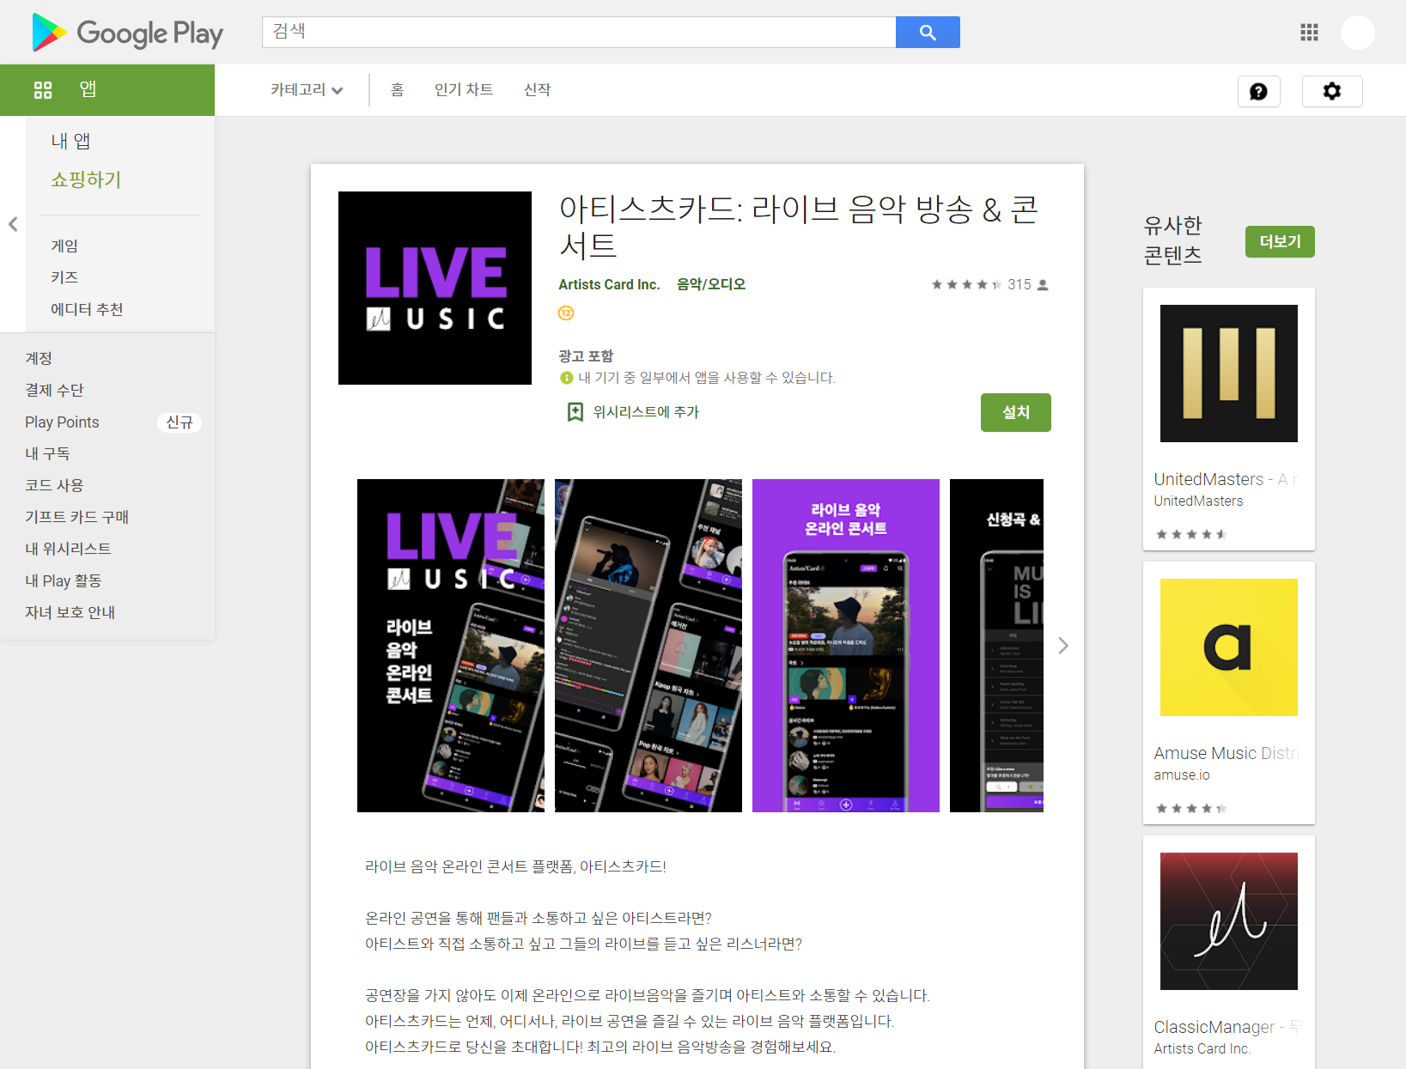
Task: Click the Amuse Music Distr title
Action: (x=1226, y=753)
